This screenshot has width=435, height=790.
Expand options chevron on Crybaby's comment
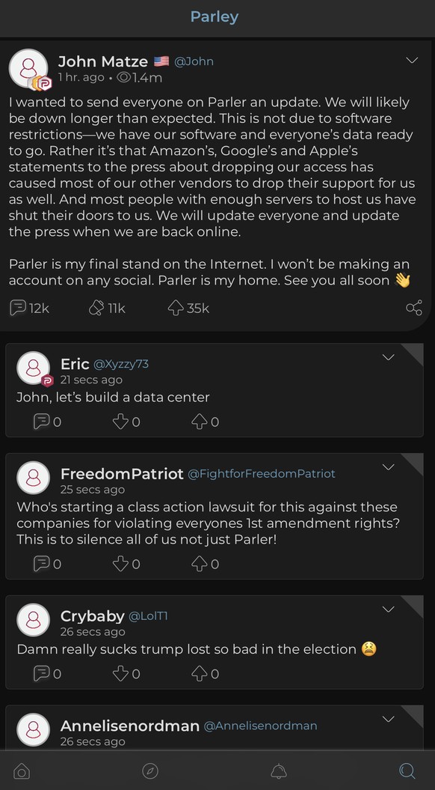coord(388,609)
